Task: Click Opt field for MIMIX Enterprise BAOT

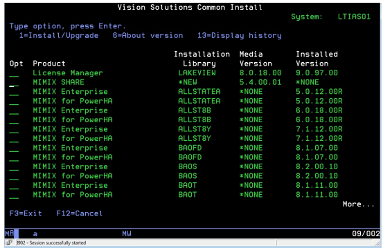Action: pos(14,186)
